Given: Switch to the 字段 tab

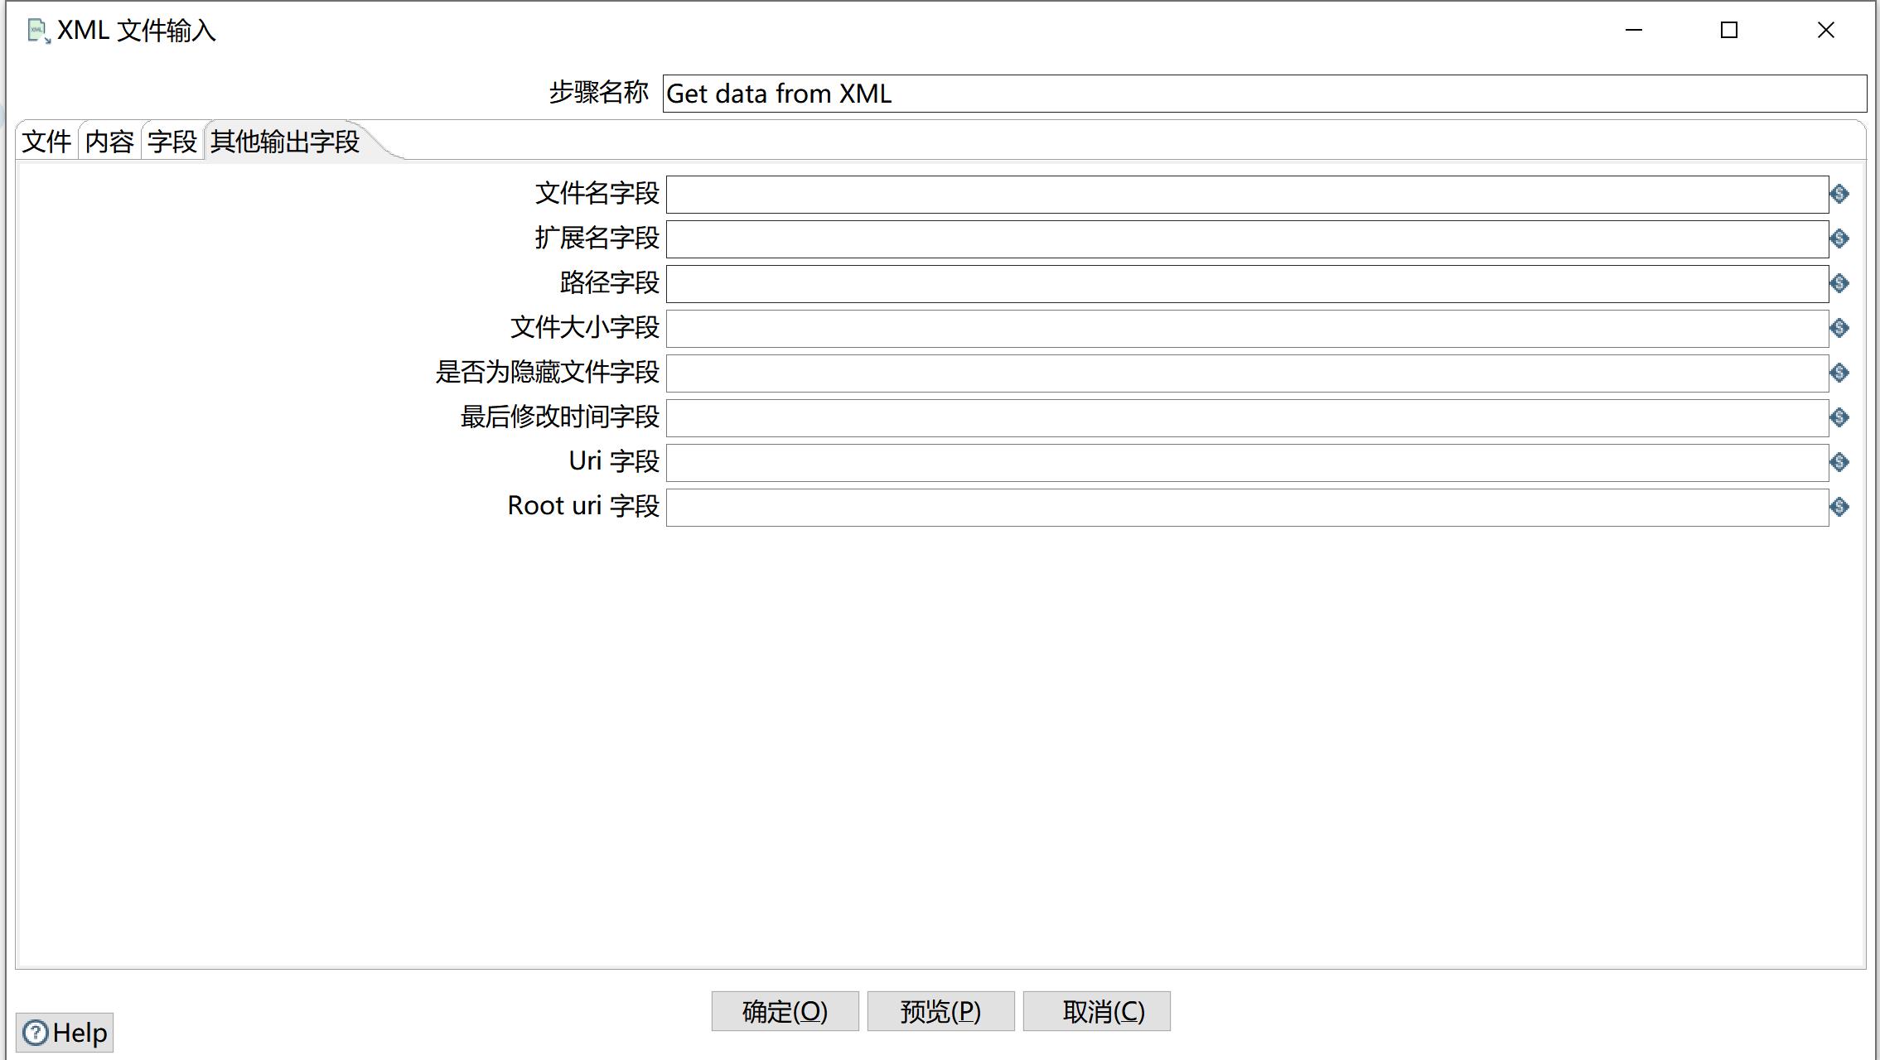Looking at the screenshot, I should pos(173,142).
